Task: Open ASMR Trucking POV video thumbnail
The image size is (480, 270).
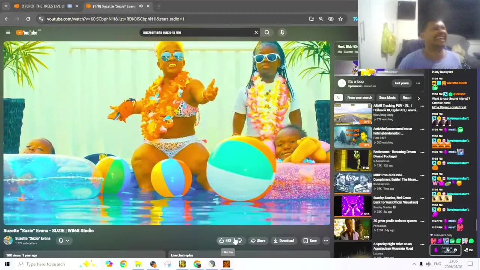Action: point(352,114)
